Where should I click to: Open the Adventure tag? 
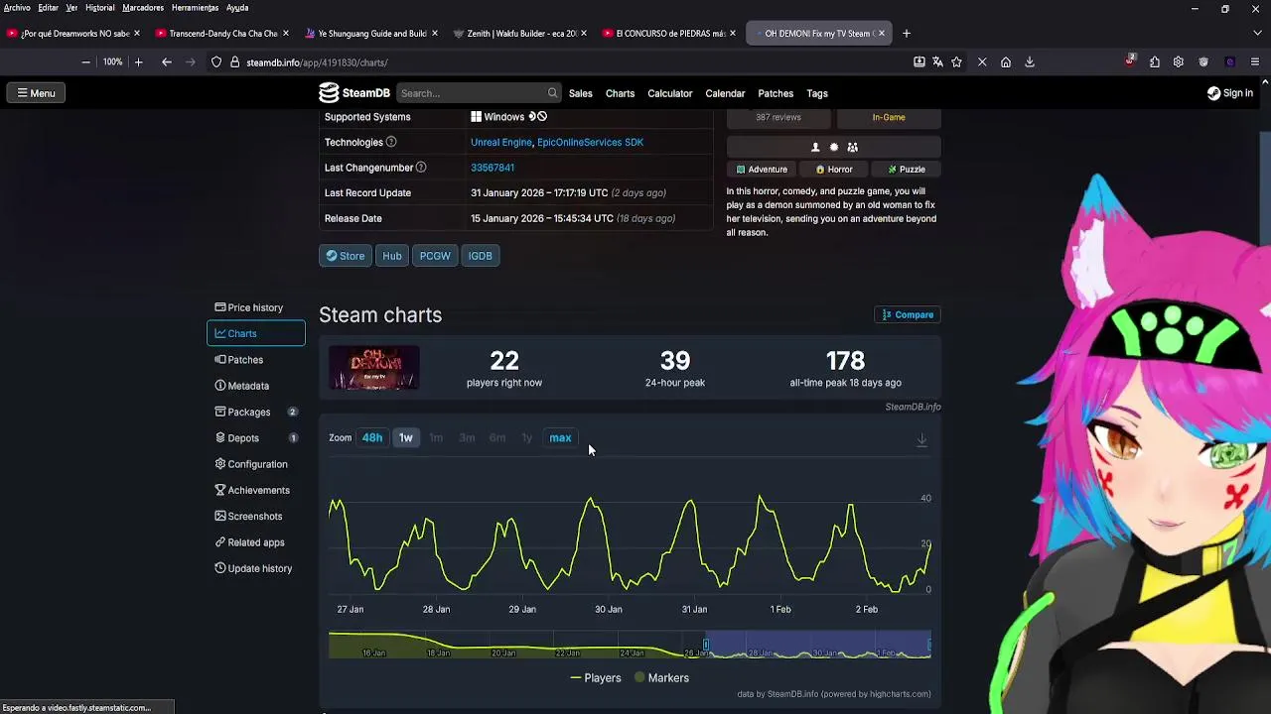pyautogui.click(x=762, y=170)
